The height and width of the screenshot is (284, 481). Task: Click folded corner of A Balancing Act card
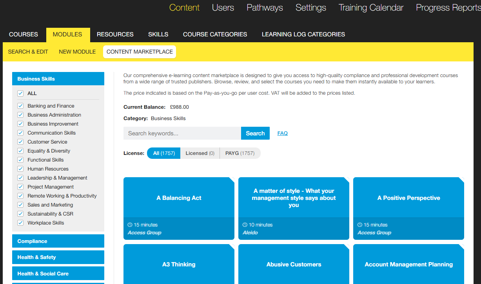232,180
